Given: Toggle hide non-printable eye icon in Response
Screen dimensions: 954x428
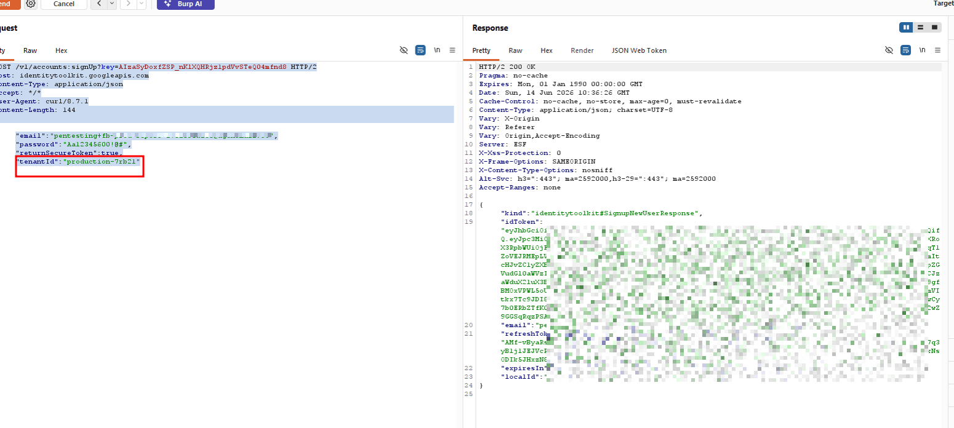Looking at the screenshot, I should [889, 50].
